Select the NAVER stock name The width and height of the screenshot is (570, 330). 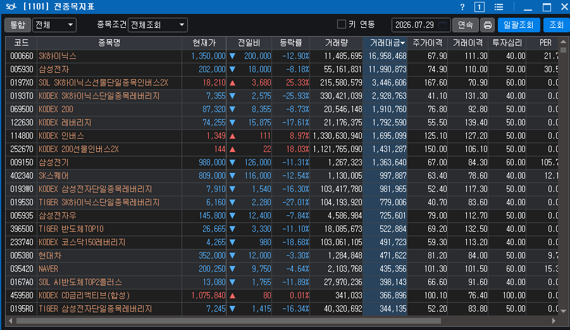pos(48,269)
